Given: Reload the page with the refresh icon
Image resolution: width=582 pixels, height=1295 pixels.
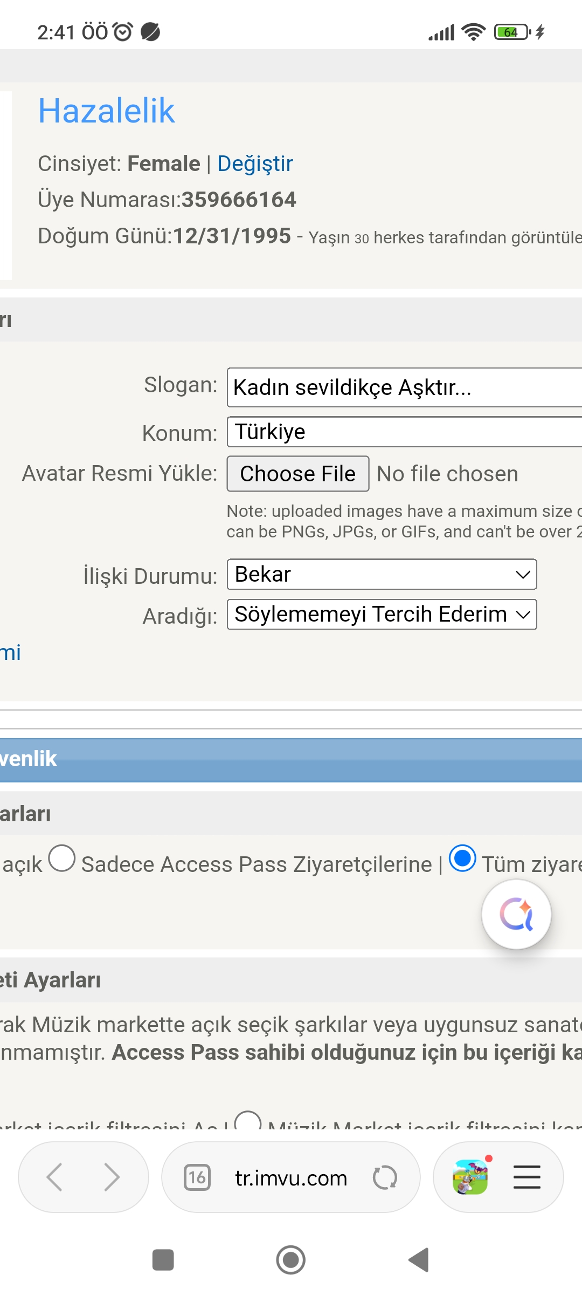Looking at the screenshot, I should pos(385,1177).
